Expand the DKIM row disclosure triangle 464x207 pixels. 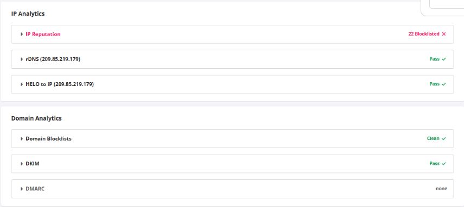pos(22,164)
